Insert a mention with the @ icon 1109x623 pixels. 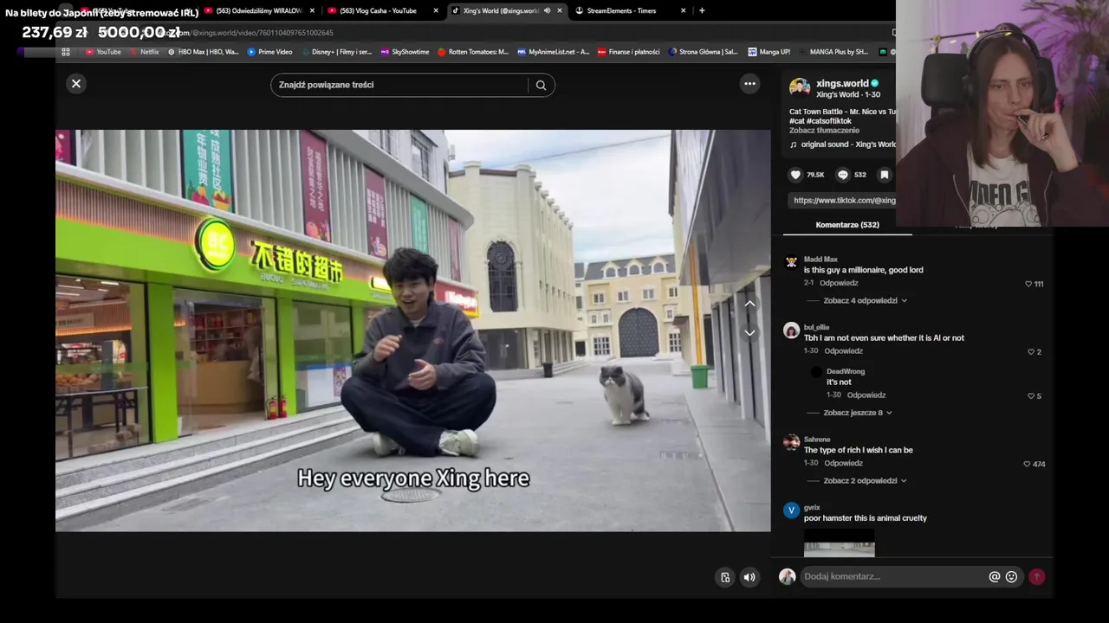click(x=995, y=576)
